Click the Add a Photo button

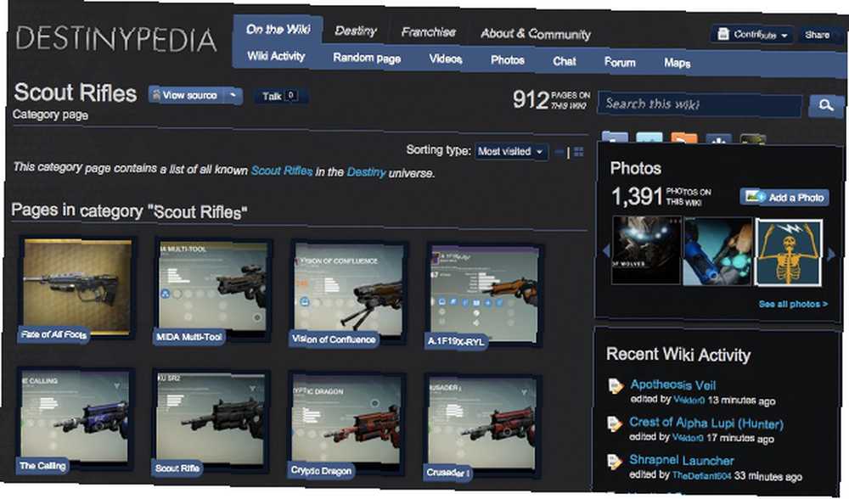pos(784,197)
